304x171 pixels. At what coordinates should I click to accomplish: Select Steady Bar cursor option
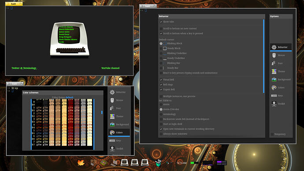161,68
